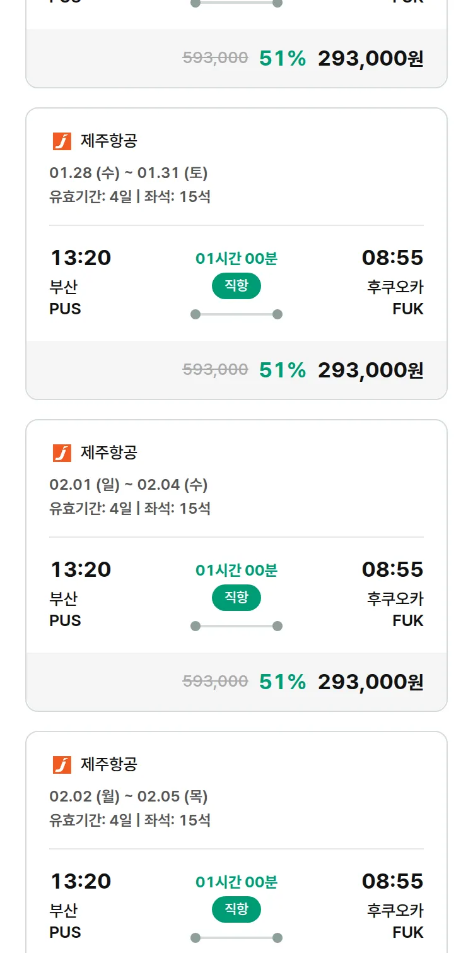
Task: Click 51% discount on 02.01 flight
Action: click(282, 682)
